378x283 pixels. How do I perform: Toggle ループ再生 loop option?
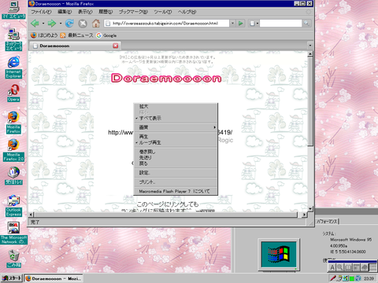[x=176, y=142]
